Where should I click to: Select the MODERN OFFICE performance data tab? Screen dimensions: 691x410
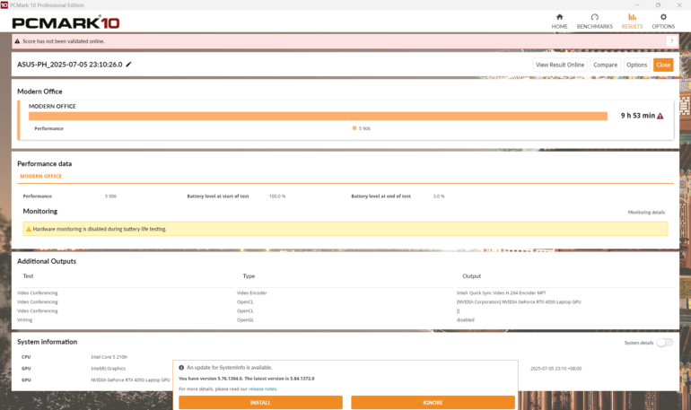point(41,176)
